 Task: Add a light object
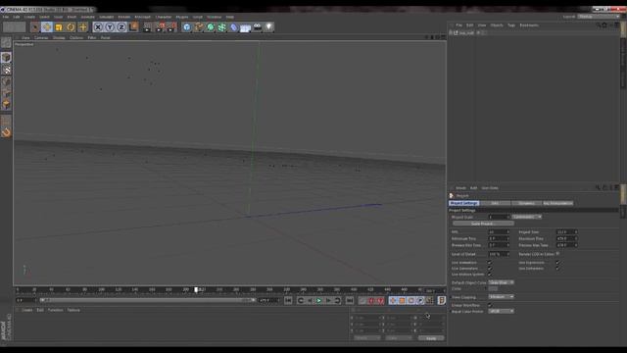point(268,27)
